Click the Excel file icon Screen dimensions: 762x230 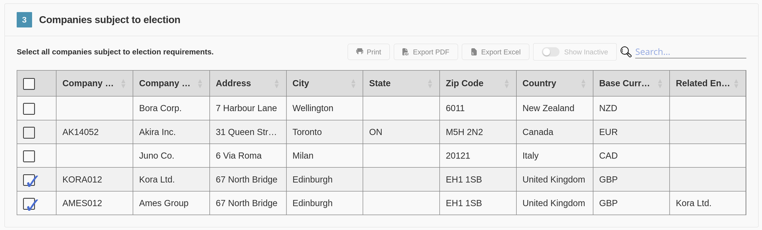[473, 52]
